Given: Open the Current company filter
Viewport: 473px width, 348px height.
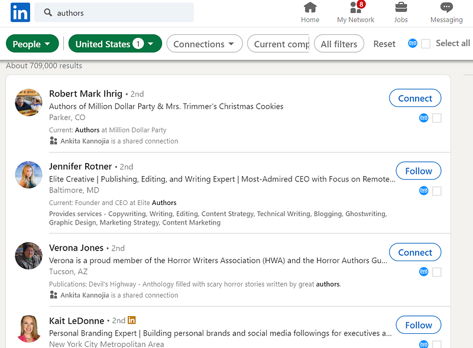Looking at the screenshot, I should 278,44.
